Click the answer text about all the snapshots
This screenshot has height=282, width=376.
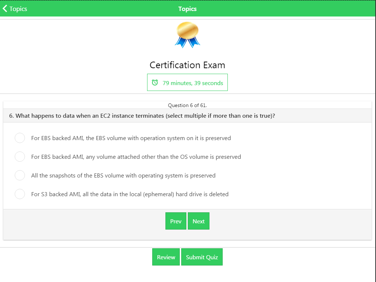point(123,176)
